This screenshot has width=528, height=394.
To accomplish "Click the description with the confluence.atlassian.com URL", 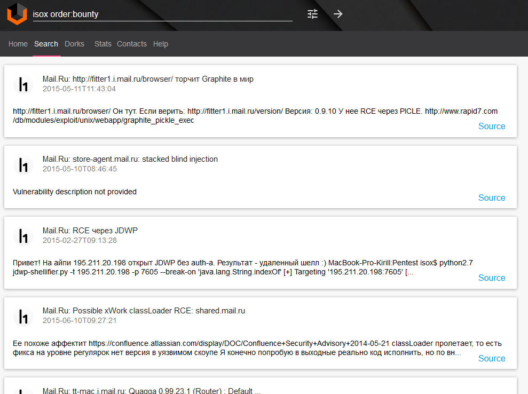I will 257,348.
